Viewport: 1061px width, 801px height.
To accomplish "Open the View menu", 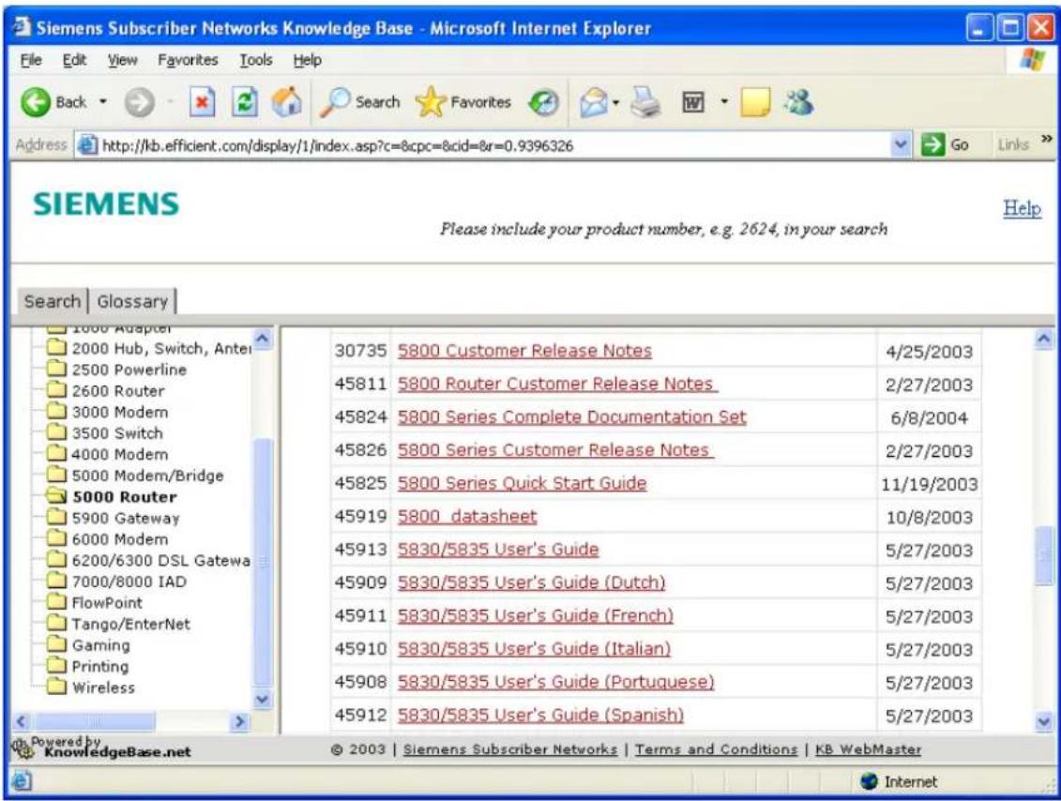I will 123,60.
